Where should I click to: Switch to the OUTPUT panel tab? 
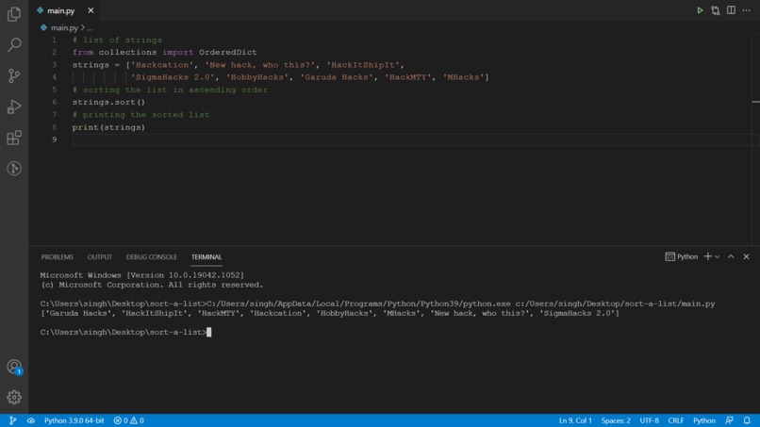pos(99,257)
